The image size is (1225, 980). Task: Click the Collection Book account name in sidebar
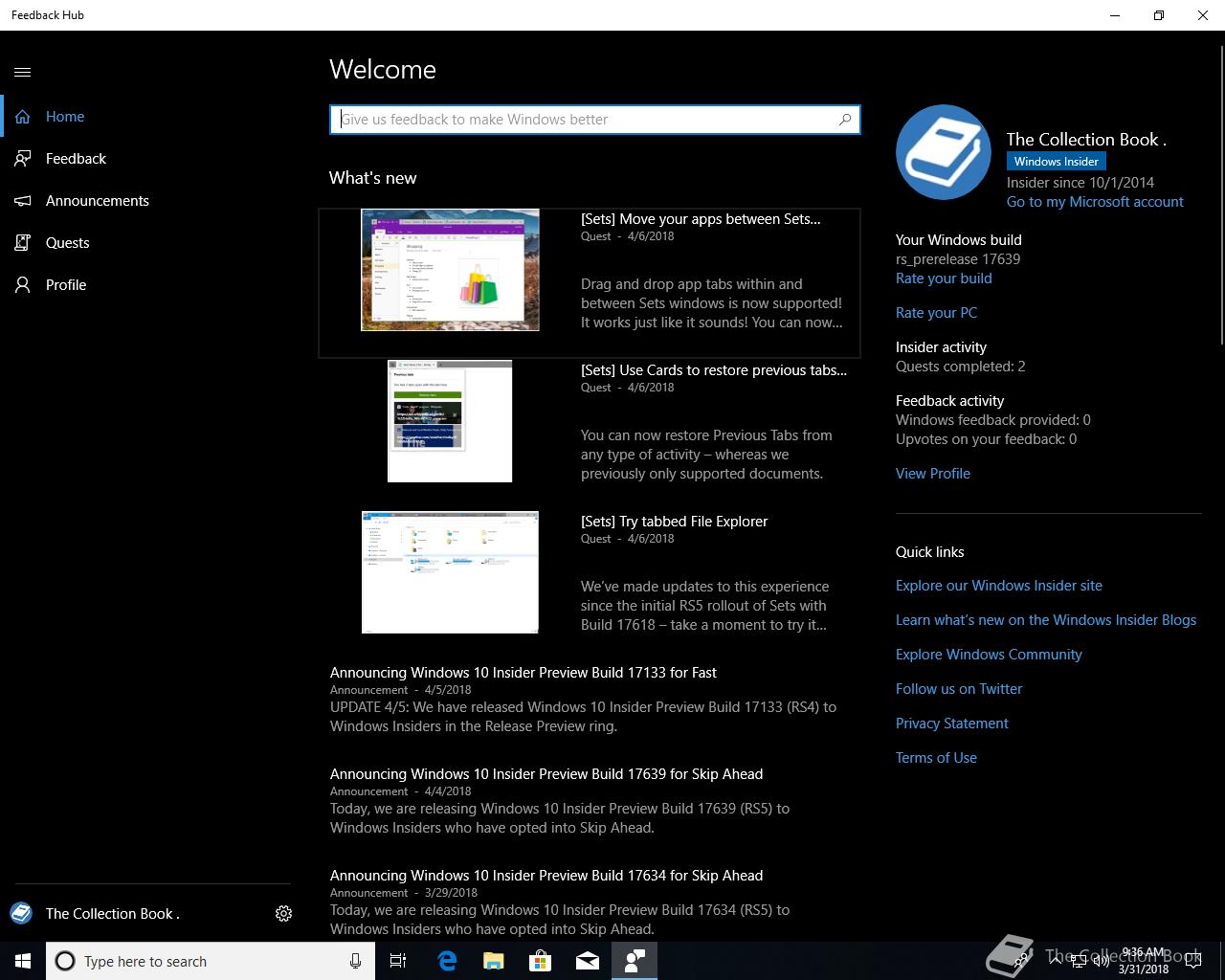click(x=113, y=914)
